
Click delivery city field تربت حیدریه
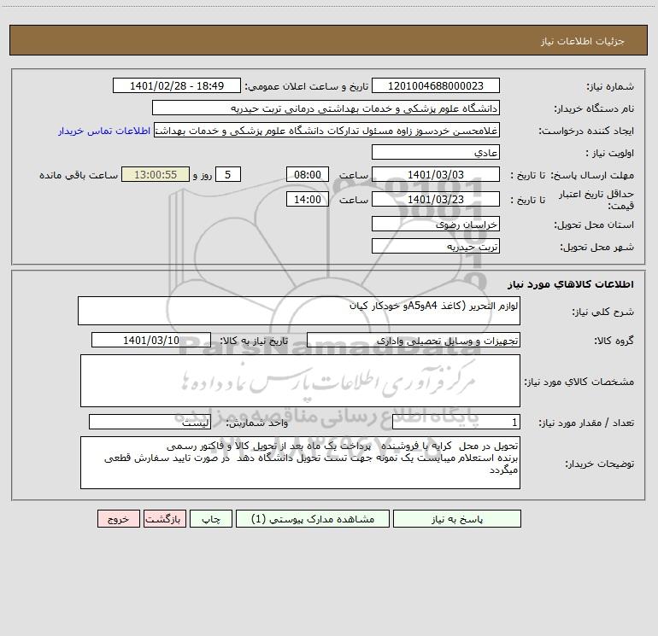pyautogui.click(x=436, y=246)
